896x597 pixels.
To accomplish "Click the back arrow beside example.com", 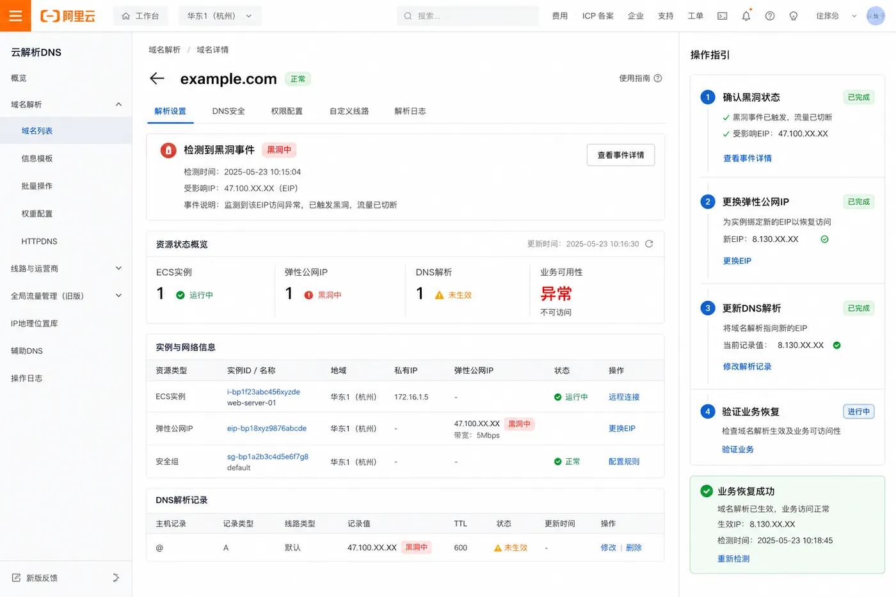I will pos(157,78).
